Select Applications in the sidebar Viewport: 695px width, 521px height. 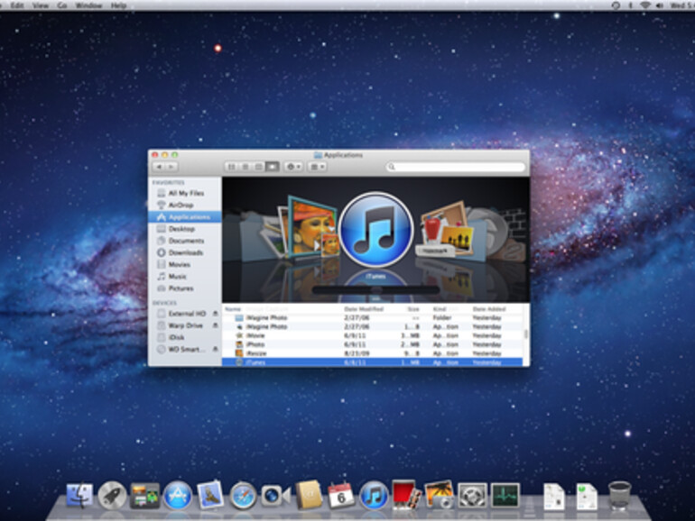pos(185,217)
